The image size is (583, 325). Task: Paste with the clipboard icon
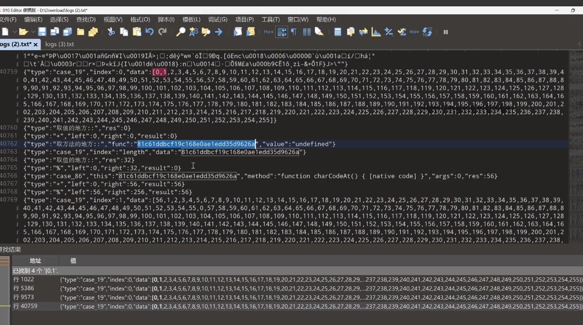click(x=137, y=32)
